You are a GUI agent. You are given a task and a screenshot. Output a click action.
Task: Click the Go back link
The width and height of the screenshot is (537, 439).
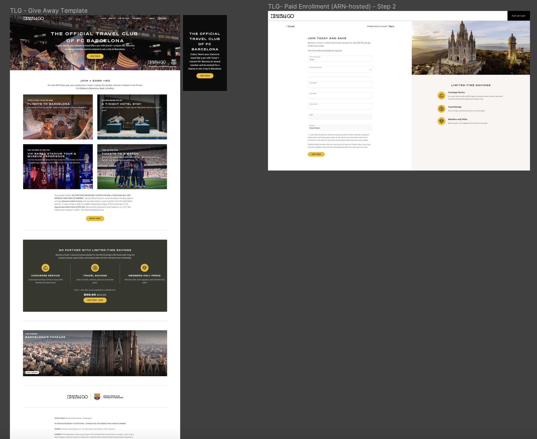[x=291, y=26]
